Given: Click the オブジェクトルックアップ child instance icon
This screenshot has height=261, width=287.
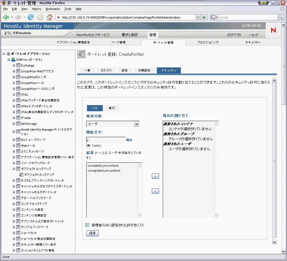Looking at the screenshot, I should 21,175.
